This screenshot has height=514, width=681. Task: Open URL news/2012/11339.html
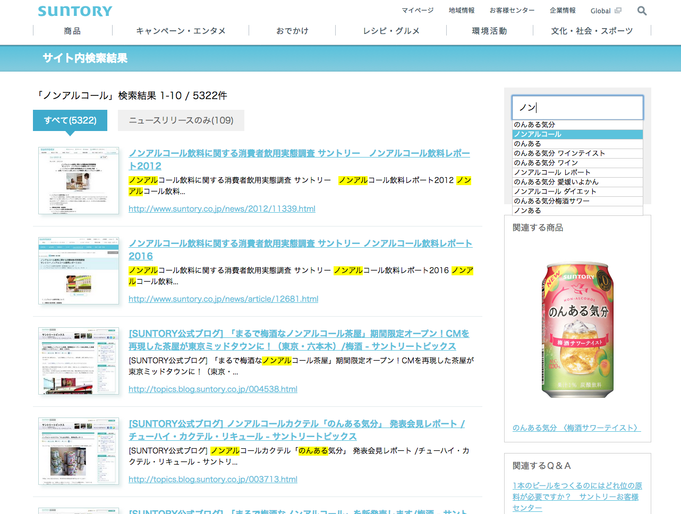[222, 209]
